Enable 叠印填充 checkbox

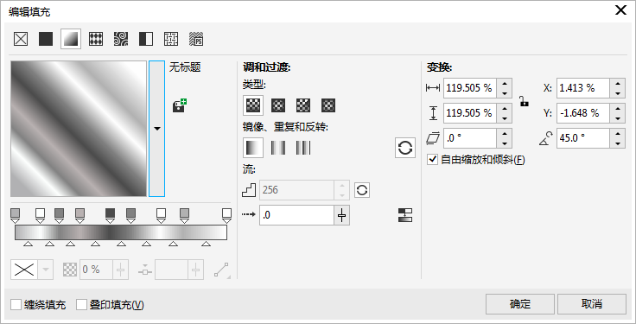click(82, 304)
